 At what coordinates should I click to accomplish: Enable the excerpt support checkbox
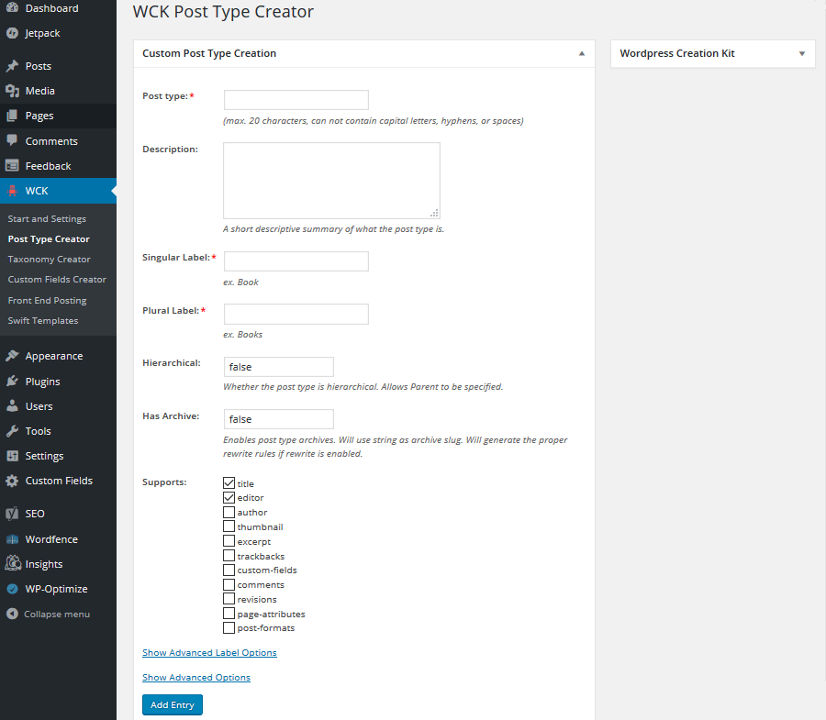[229, 540]
